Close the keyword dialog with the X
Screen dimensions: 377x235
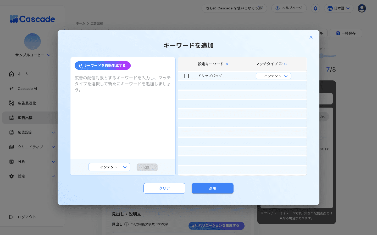pos(311,37)
